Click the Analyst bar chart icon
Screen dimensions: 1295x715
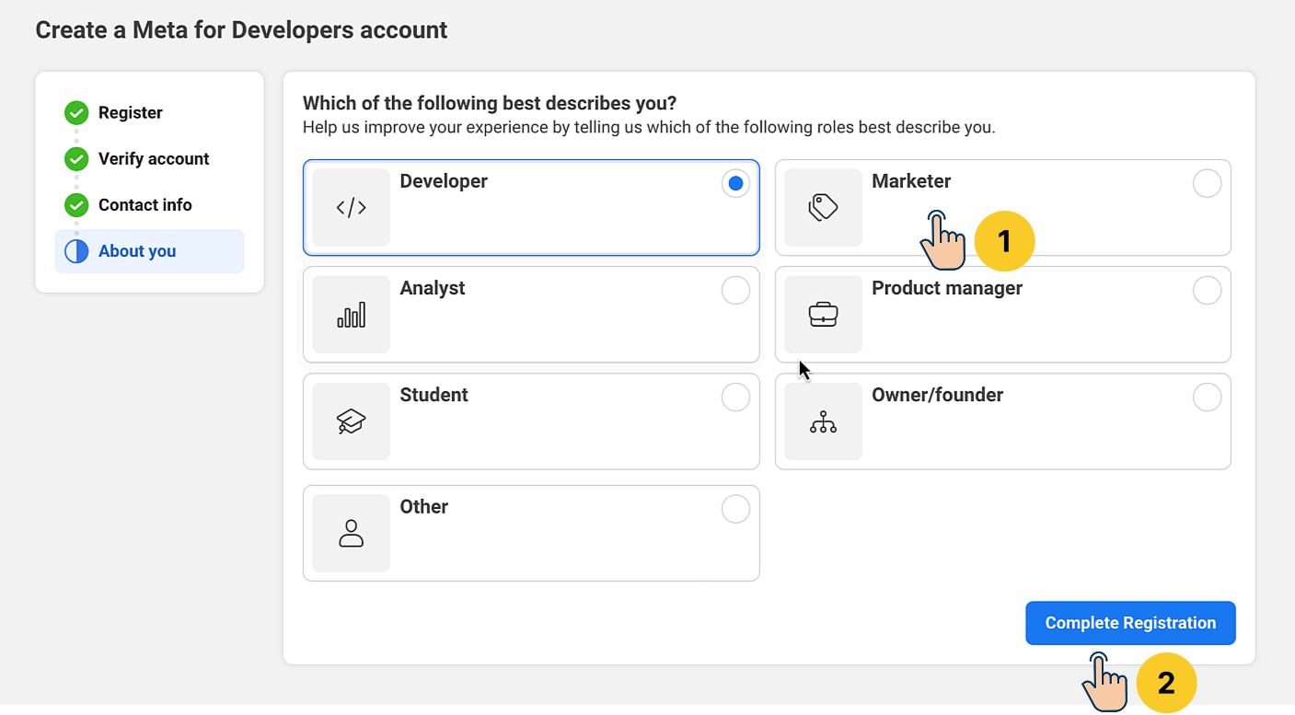[x=351, y=315]
